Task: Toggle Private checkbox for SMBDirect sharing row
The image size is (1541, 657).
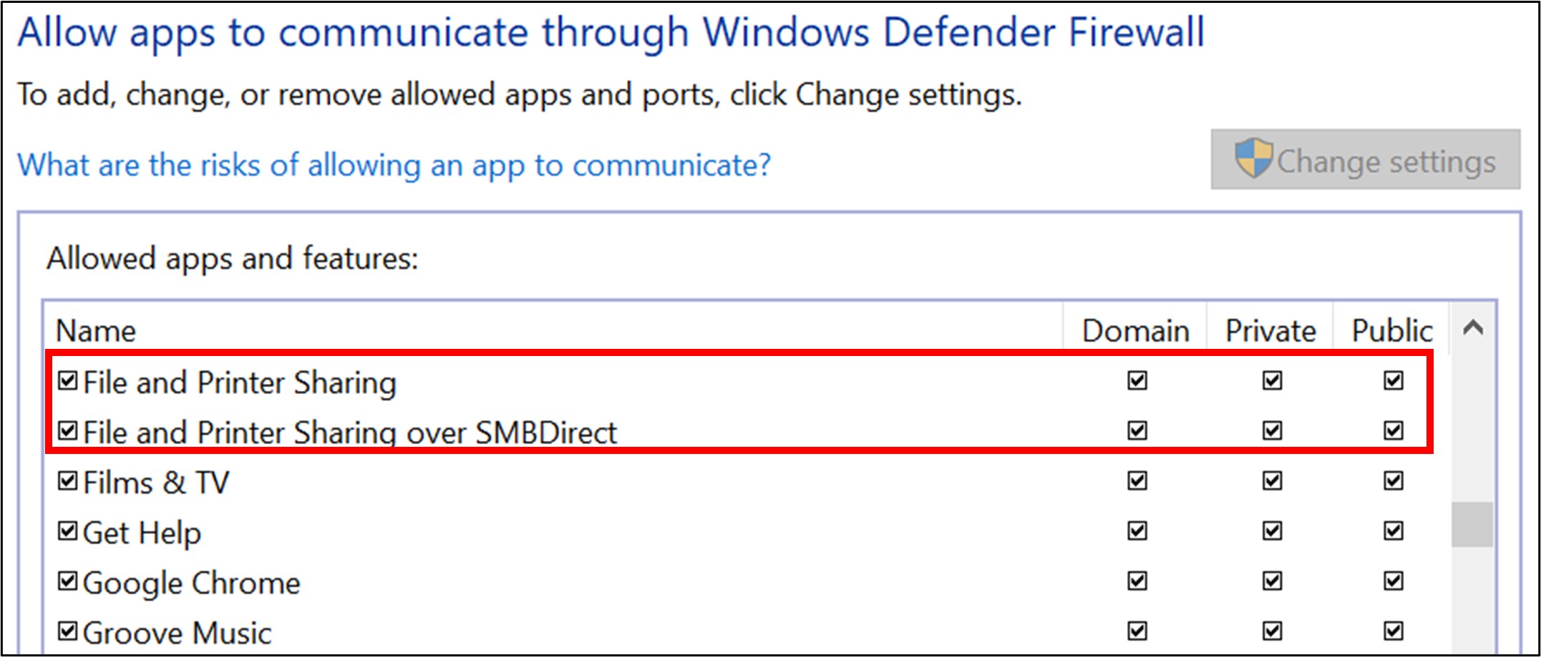Action: tap(1272, 430)
